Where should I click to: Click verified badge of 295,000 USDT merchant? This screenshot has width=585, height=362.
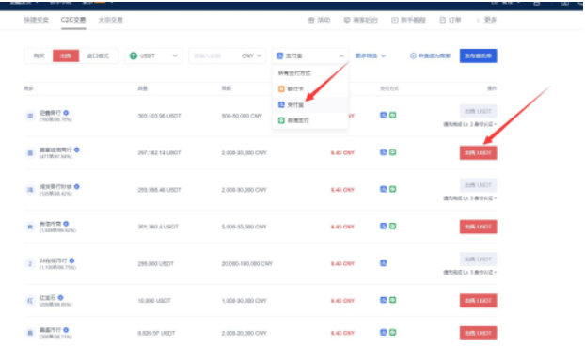pos(71,260)
